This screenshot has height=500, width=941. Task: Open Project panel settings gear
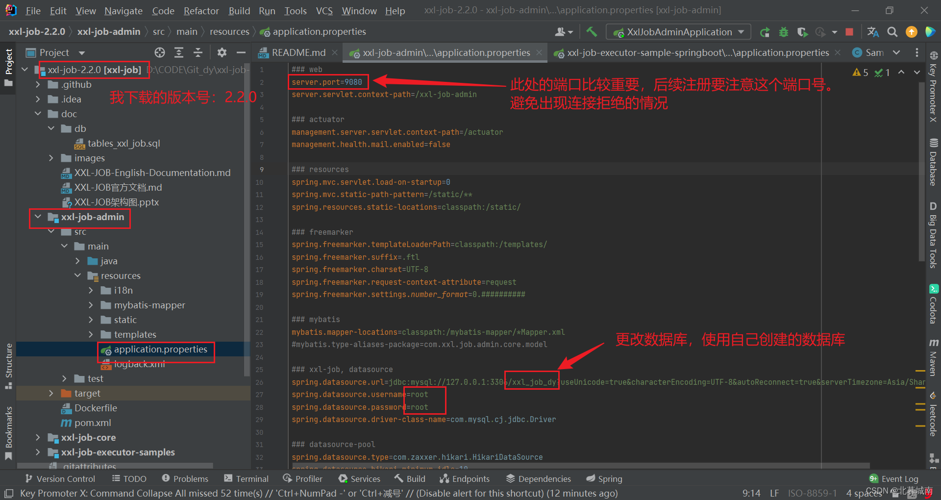pos(222,52)
